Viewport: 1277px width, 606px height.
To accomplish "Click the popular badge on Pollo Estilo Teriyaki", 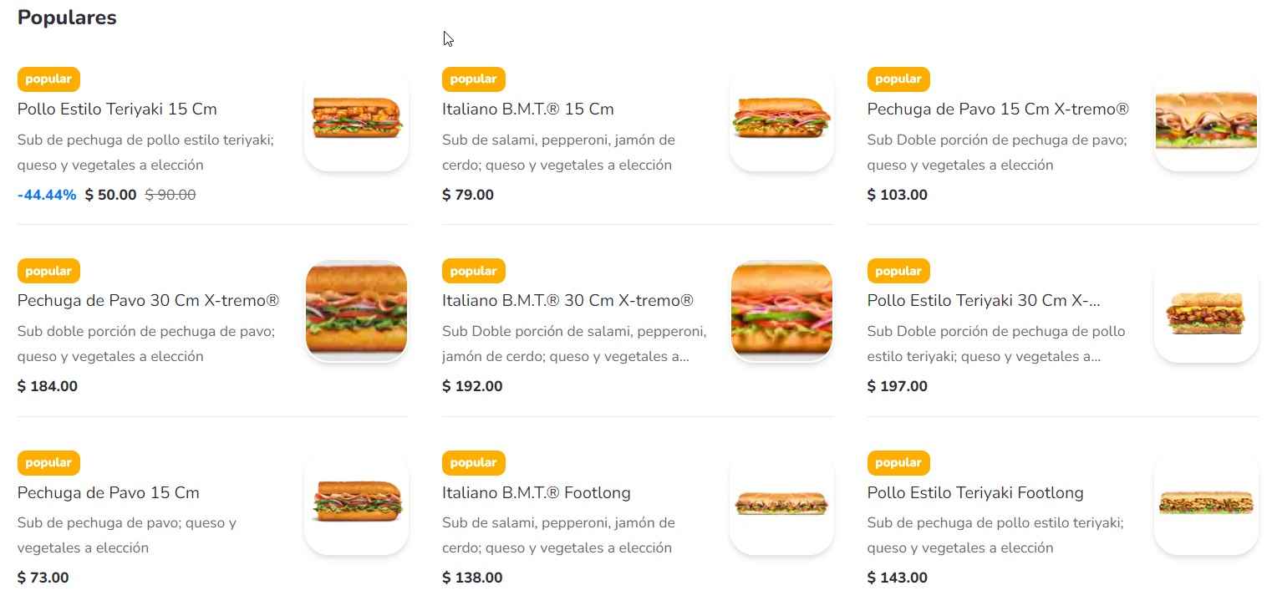I will point(48,79).
